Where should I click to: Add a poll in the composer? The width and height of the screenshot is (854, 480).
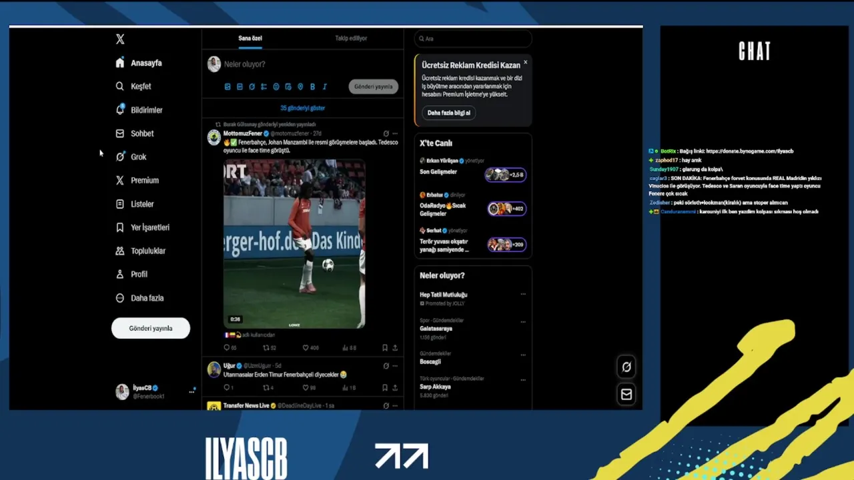pos(264,87)
